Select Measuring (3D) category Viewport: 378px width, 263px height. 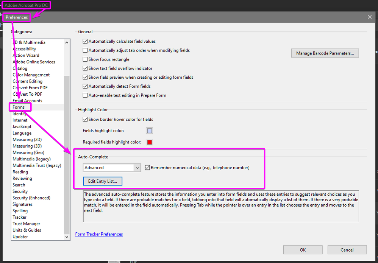(27, 146)
